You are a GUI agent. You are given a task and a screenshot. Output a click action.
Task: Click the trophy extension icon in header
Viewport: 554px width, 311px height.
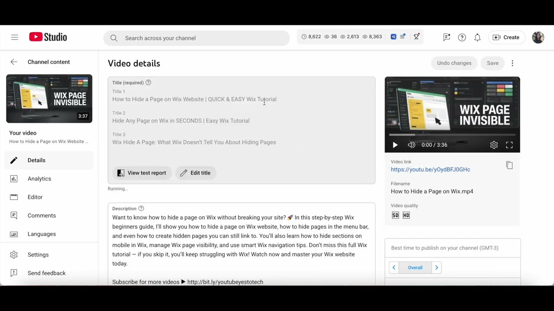pos(416,37)
